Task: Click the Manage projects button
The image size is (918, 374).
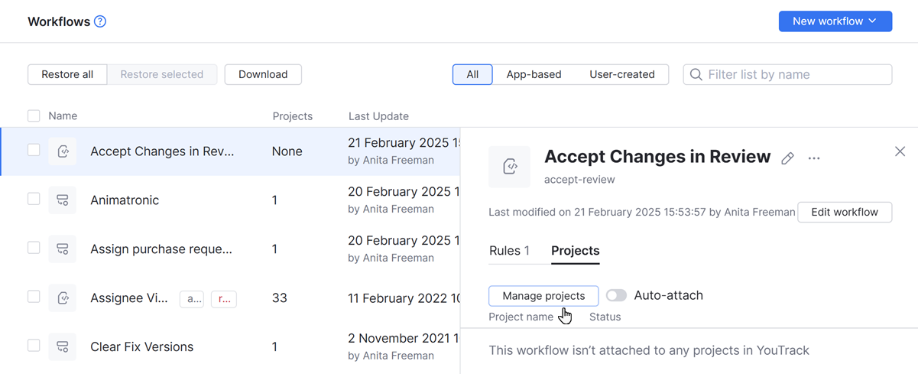Action: coord(543,296)
